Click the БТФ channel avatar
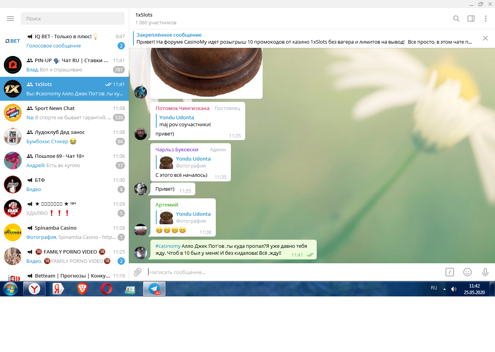Image resolution: width=495 pixels, height=352 pixels. point(13,184)
